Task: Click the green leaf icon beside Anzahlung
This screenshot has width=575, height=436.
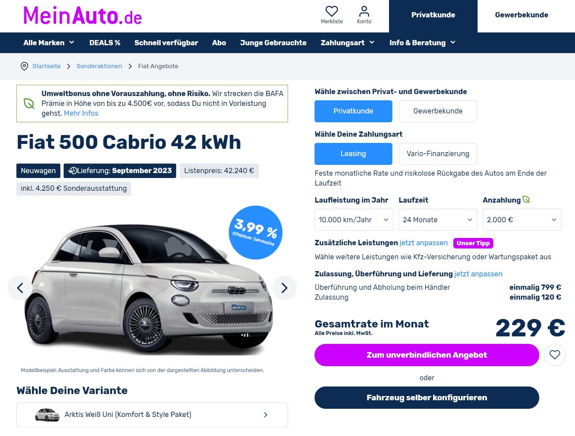Action: pyautogui.click(x=526, y=200)
